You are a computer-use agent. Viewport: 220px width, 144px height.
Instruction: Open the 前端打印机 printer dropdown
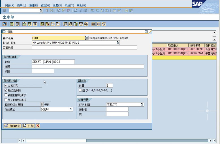[118, 43]
